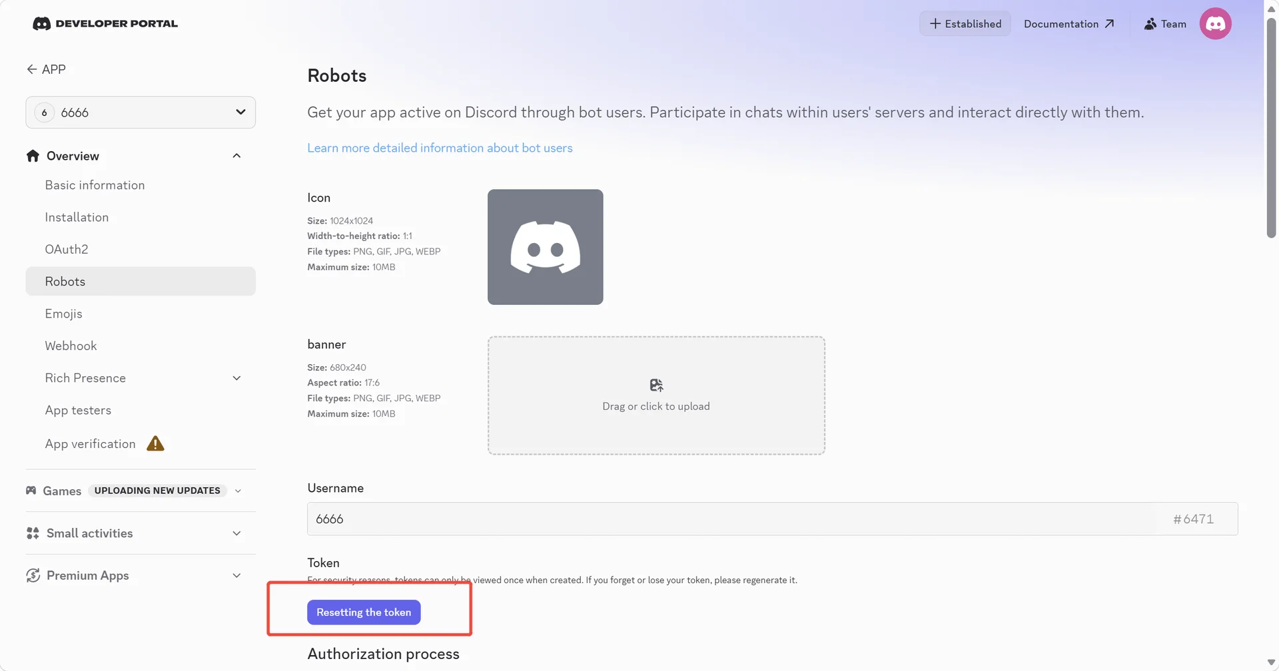Screen dimensions: 1279x671
Task: Open App verification page
Action: pos(90,444)
